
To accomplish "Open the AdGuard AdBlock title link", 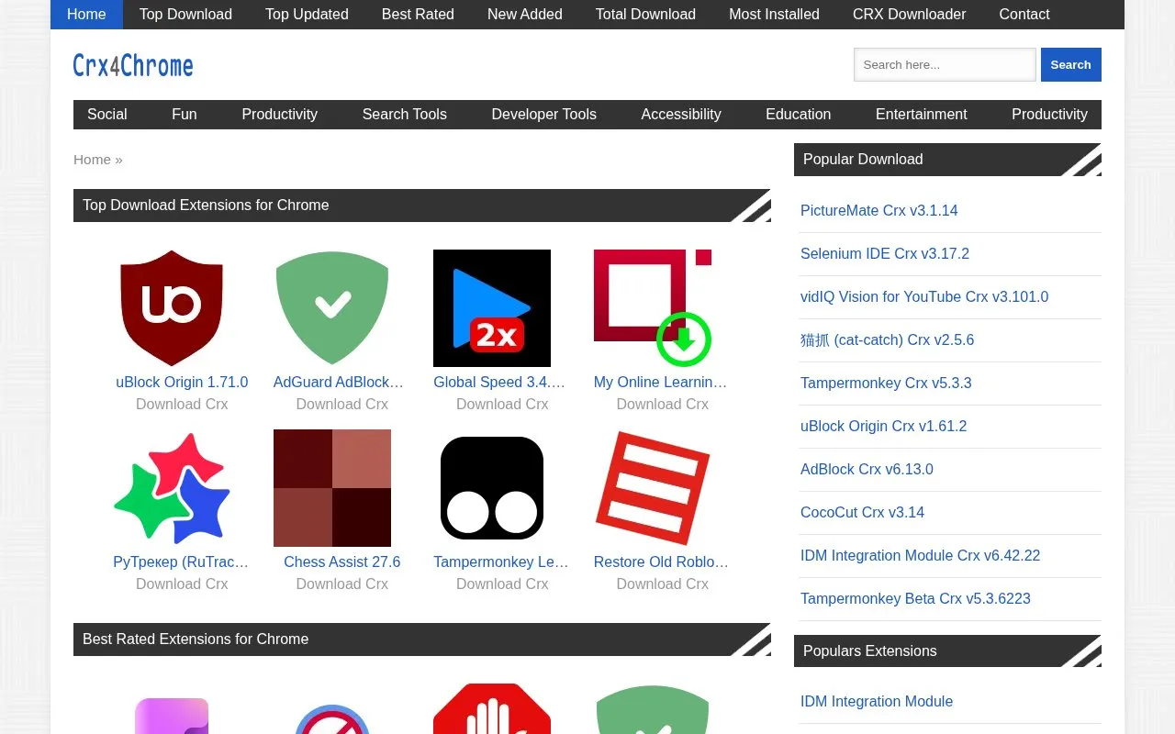I will point(339,383).
